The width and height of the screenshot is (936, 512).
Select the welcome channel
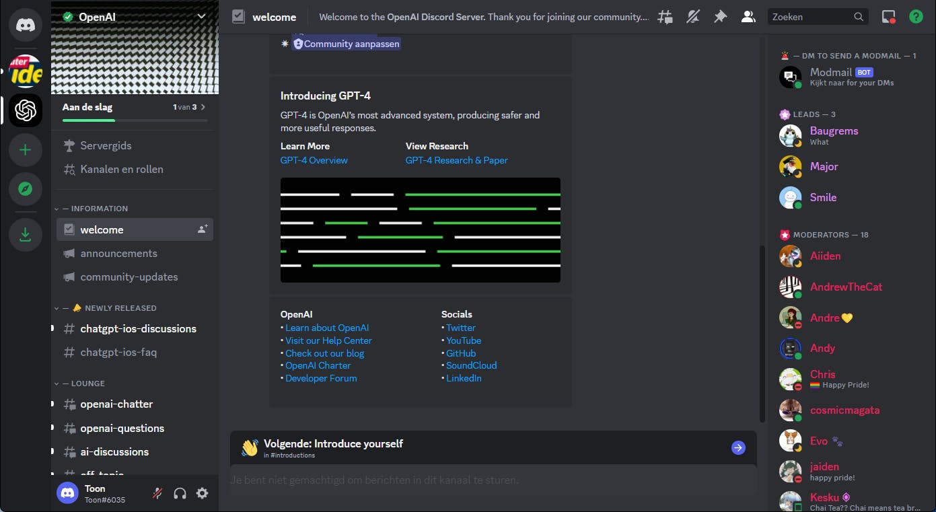point(135,229)
